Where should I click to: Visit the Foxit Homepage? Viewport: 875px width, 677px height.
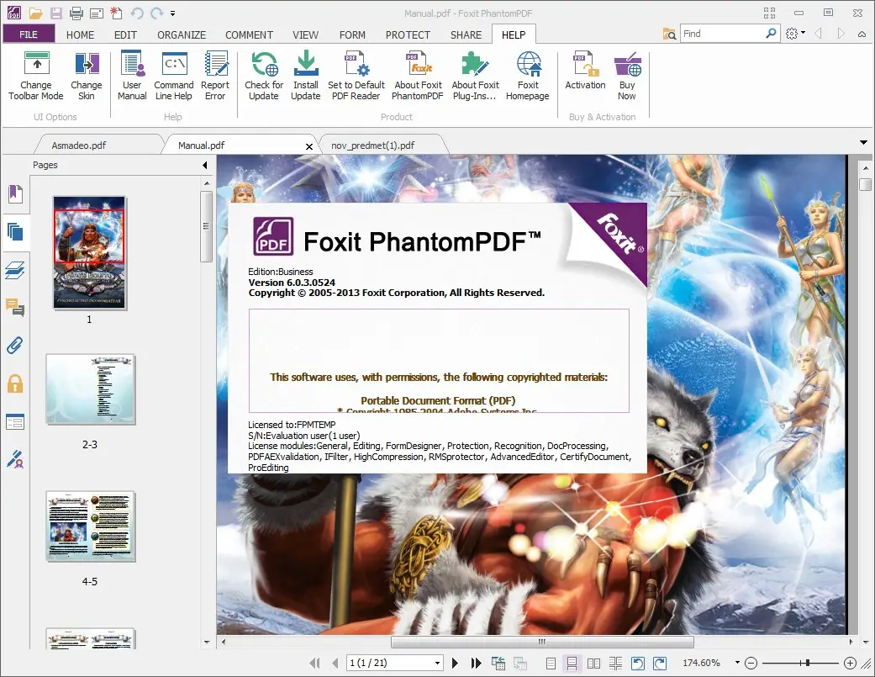(527, 76)
